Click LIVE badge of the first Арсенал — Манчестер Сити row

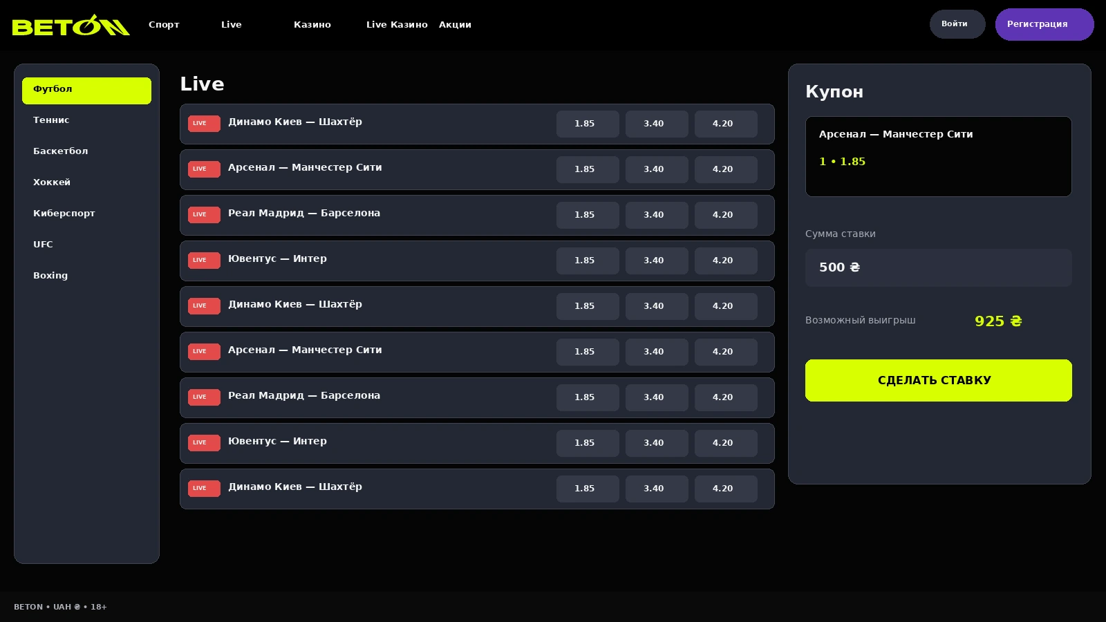[x=204, y=169]
